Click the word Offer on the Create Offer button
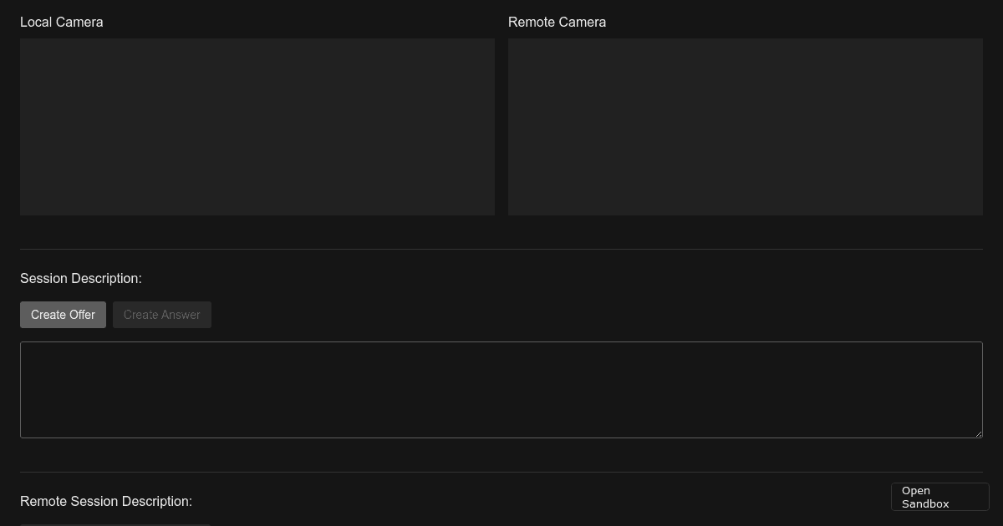 tap(82, 315)
